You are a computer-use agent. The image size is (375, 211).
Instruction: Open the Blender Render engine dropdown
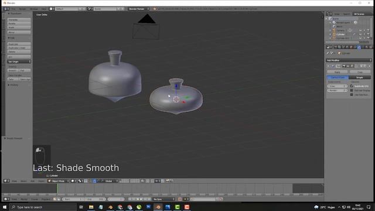click(138, 9)
